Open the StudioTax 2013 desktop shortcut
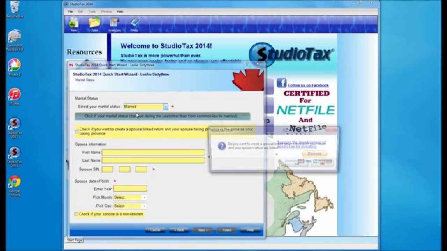The height and width of the screenshot is (251, 447). [15, 128]
